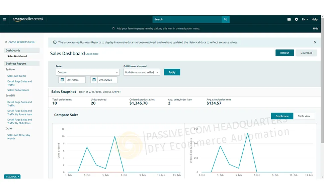Click in the Search input field
Screen dimensions: 324x194
187,19
